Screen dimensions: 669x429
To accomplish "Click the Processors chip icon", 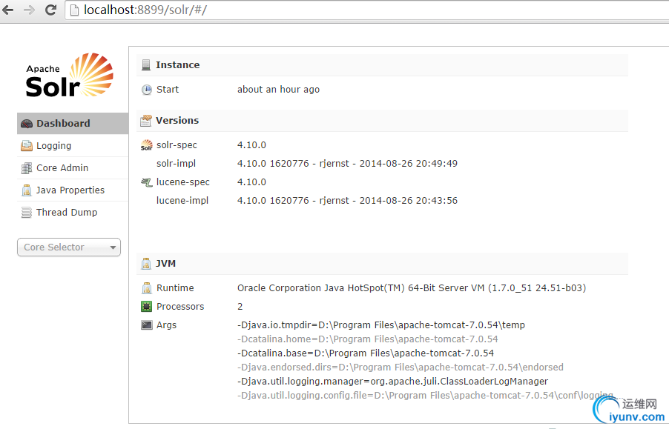I will click(146, 306).
